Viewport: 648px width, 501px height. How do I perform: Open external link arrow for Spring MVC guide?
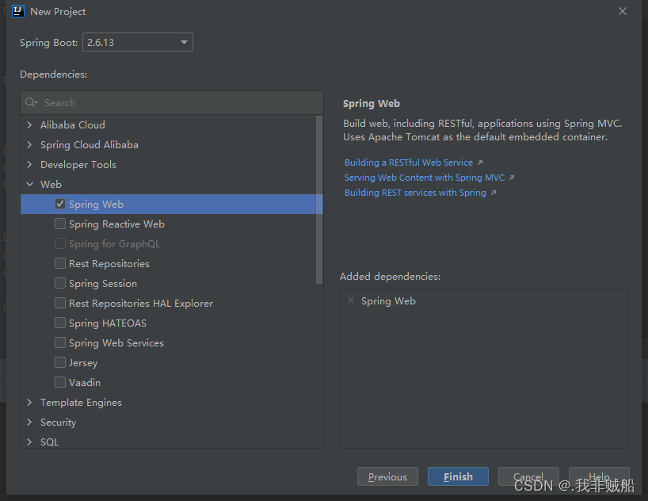[512, 178]
